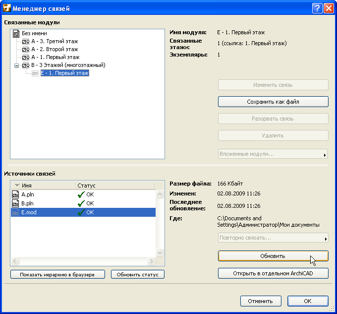Click the project icon next to Без имени
The height and width of the screenshot is (314, 337).
[16, 34]
